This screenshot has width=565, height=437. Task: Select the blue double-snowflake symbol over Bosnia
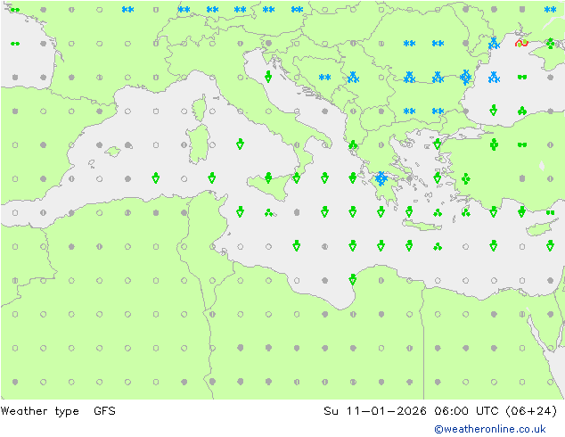[x=324, y=78]
